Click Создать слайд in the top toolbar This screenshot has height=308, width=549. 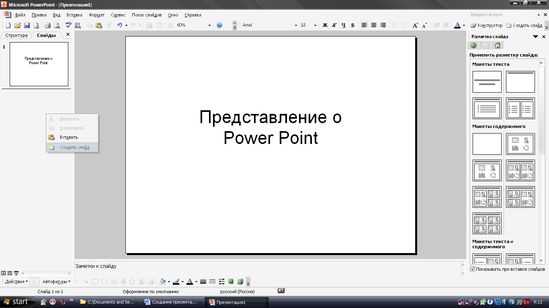[524, 25]
